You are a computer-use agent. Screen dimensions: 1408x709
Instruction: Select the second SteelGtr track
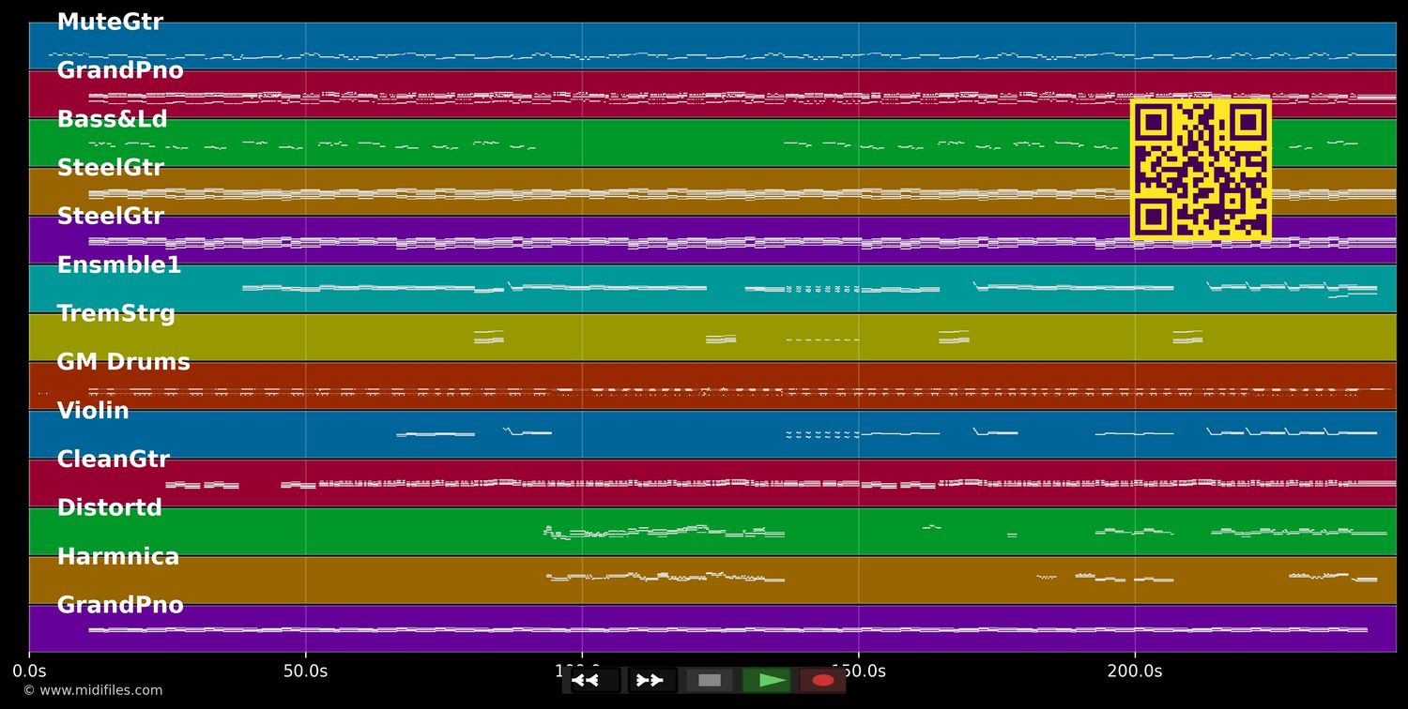pos(111,216)
